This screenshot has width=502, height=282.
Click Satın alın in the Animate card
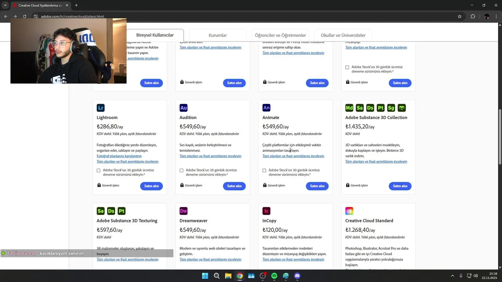click(x=317, y=186)
